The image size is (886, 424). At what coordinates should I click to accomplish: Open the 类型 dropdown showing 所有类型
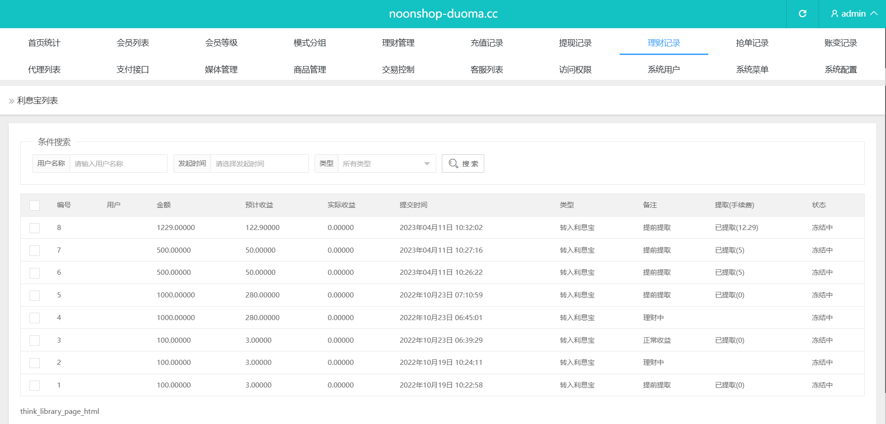386,164
